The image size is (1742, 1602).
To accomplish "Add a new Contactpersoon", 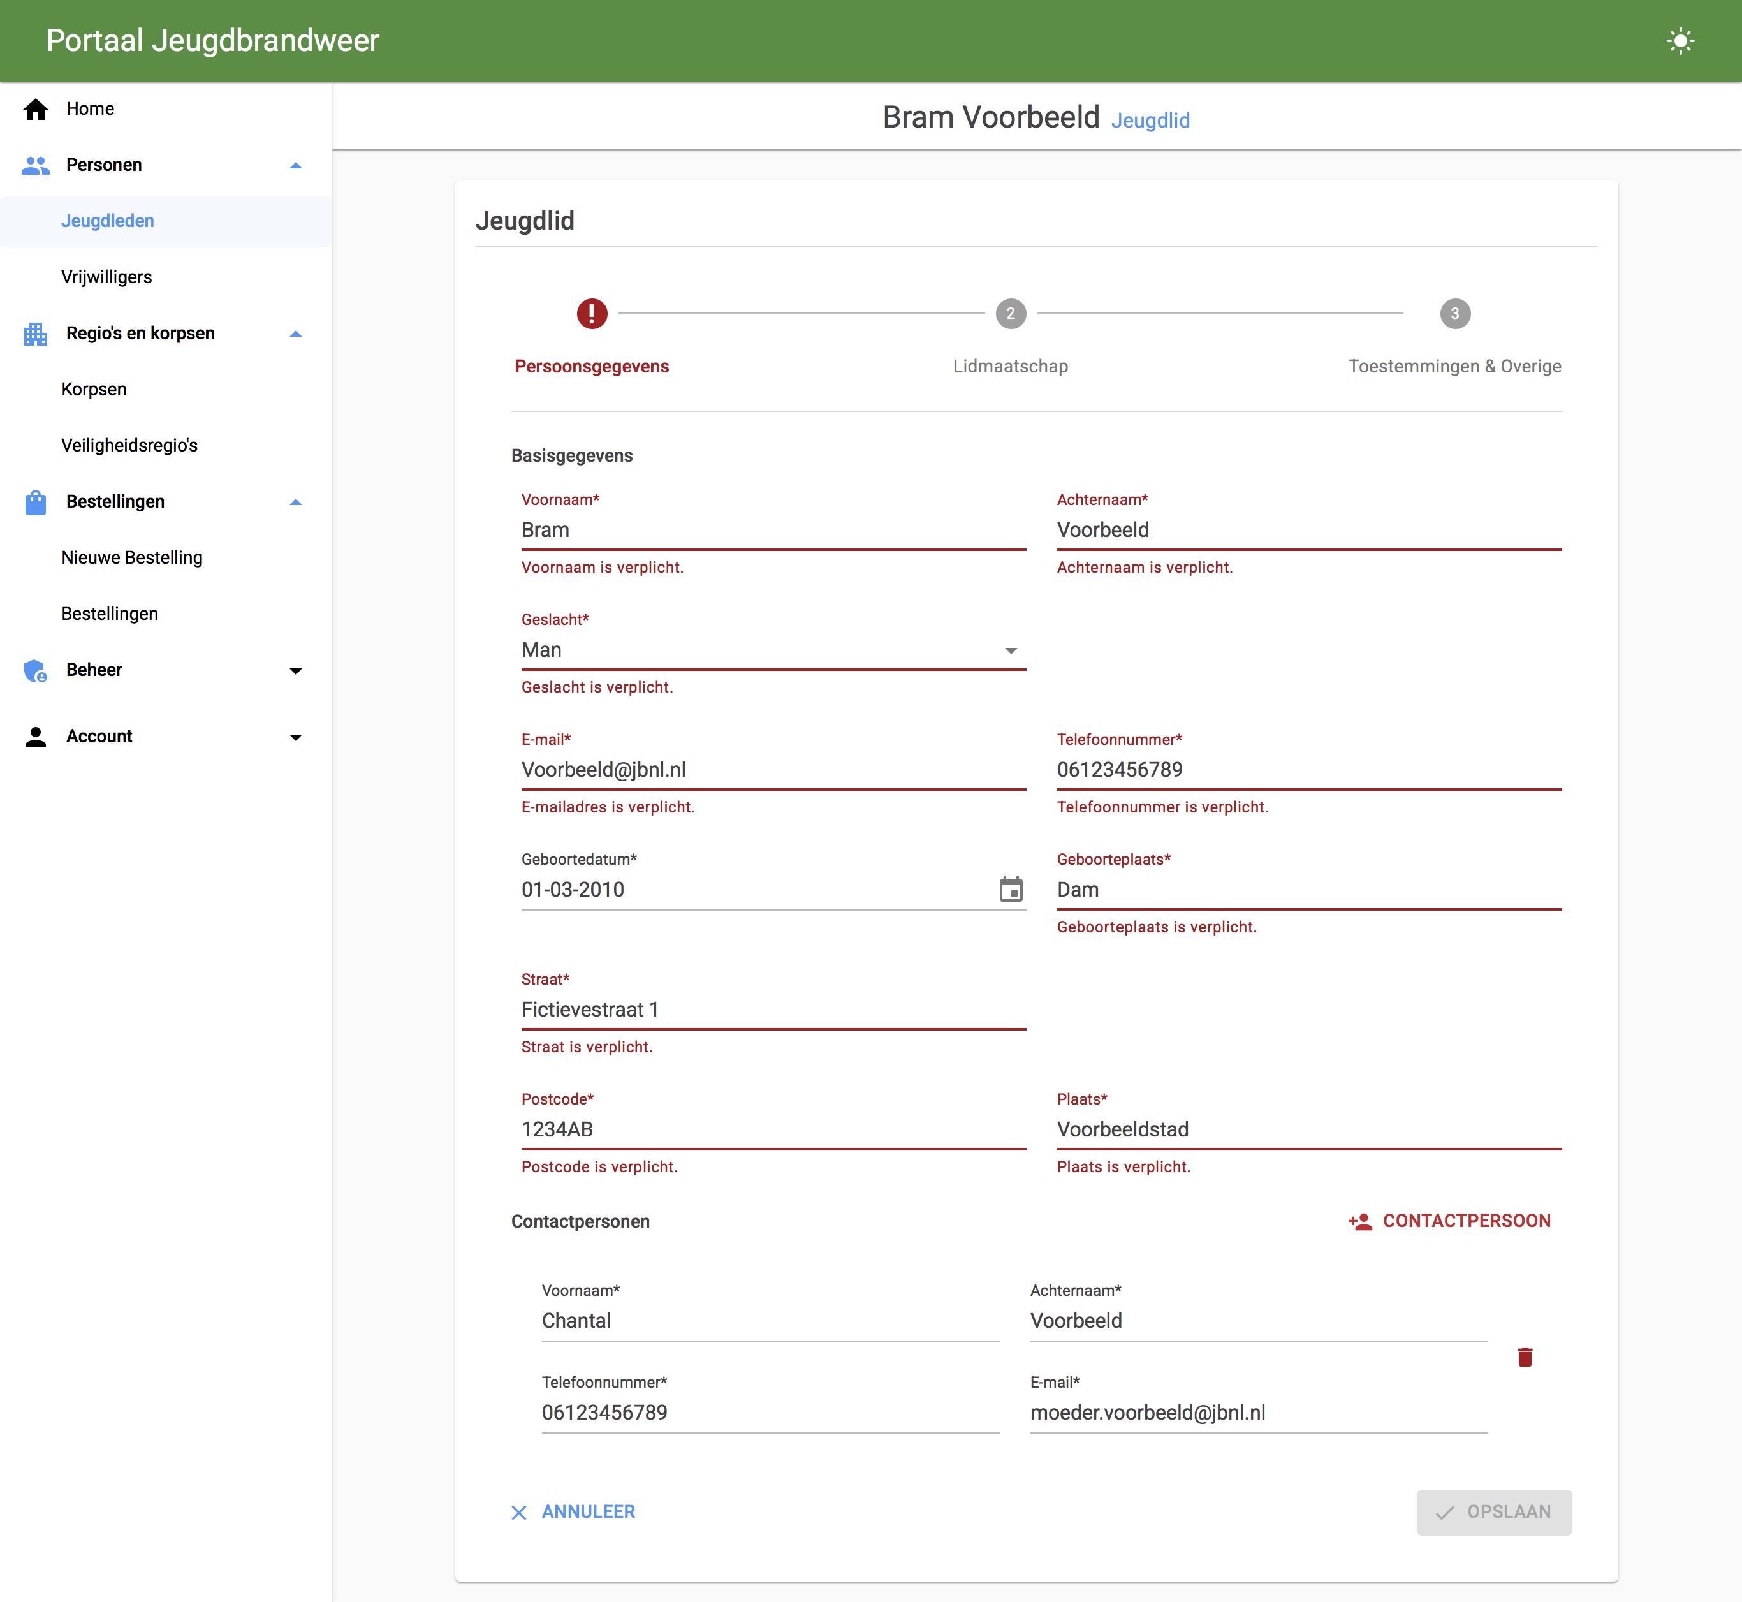I will pyautogui.click(x=1449, y=1221).
